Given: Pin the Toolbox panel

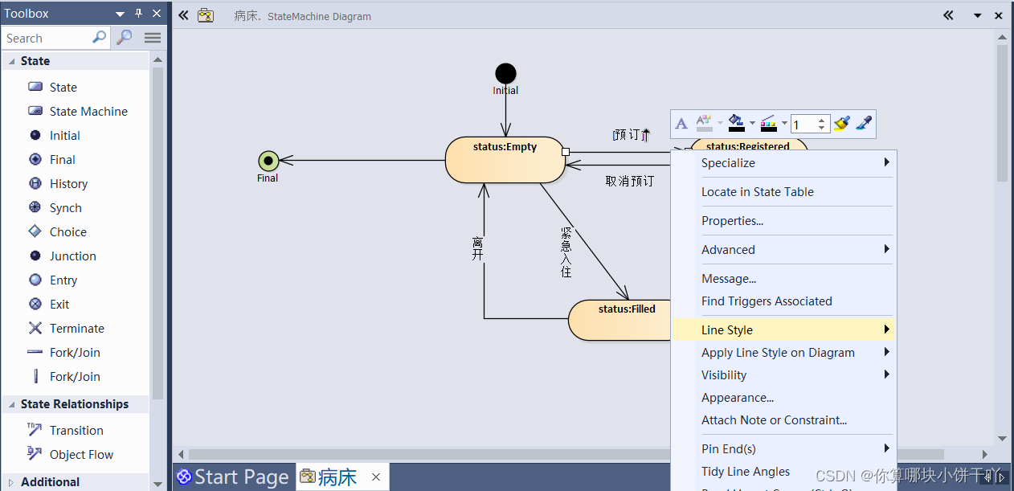Looking at the screenshot, I should click(x=138, y=14).
